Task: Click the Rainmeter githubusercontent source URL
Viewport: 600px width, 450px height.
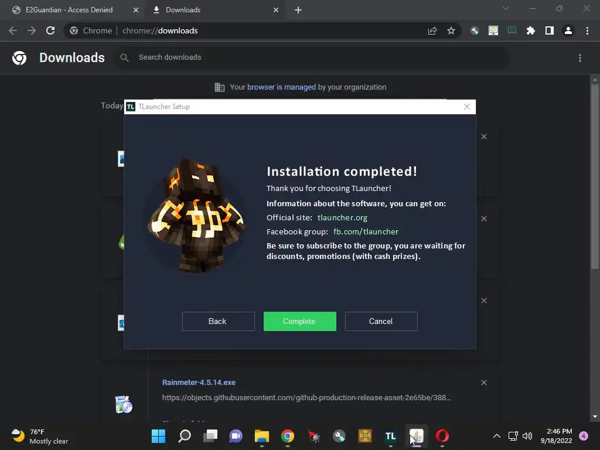Action: [x=306, y=398]
